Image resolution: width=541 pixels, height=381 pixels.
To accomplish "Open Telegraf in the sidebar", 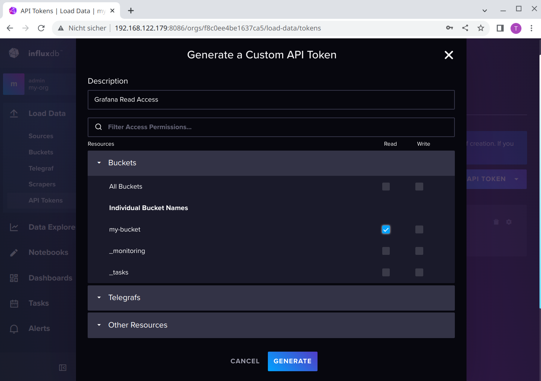I will (41, 169).
